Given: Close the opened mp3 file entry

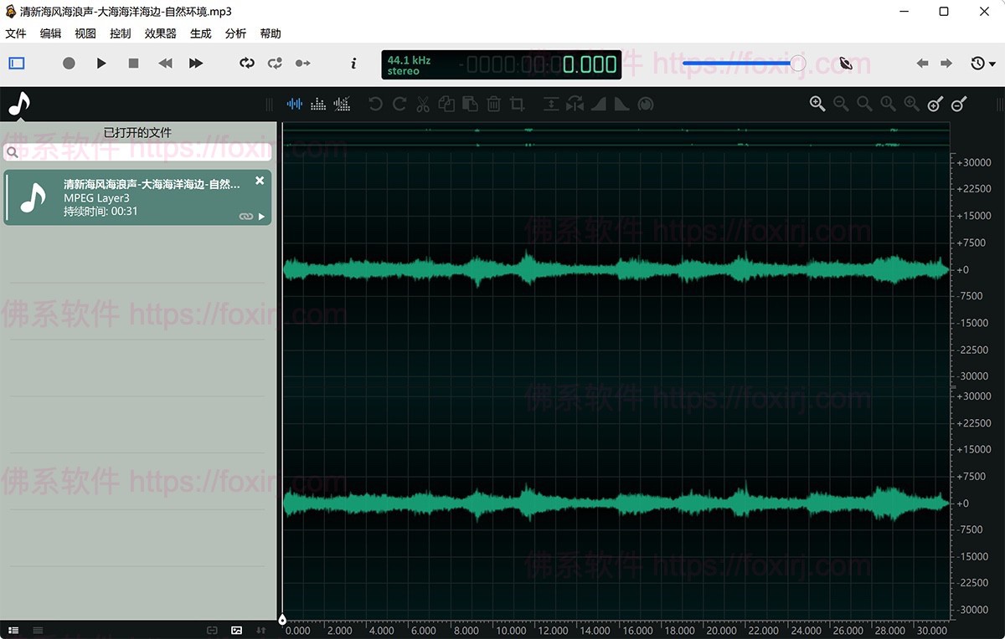Looking at the screenshot, I should click(x=260, y=181).
